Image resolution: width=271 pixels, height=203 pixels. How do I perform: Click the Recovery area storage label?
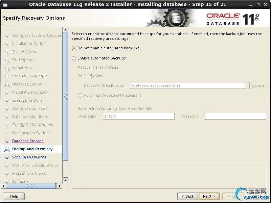[x=98, y=68]
